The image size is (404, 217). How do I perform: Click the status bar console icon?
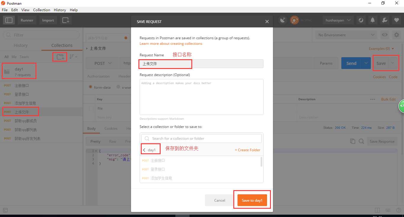[x=5, y=210]
